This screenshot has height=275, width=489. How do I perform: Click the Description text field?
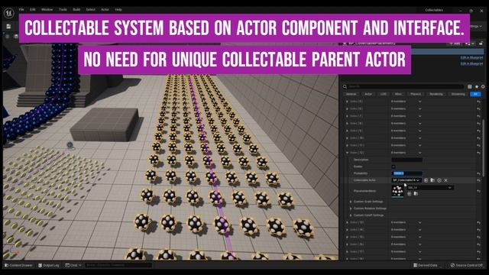point(407,160)
